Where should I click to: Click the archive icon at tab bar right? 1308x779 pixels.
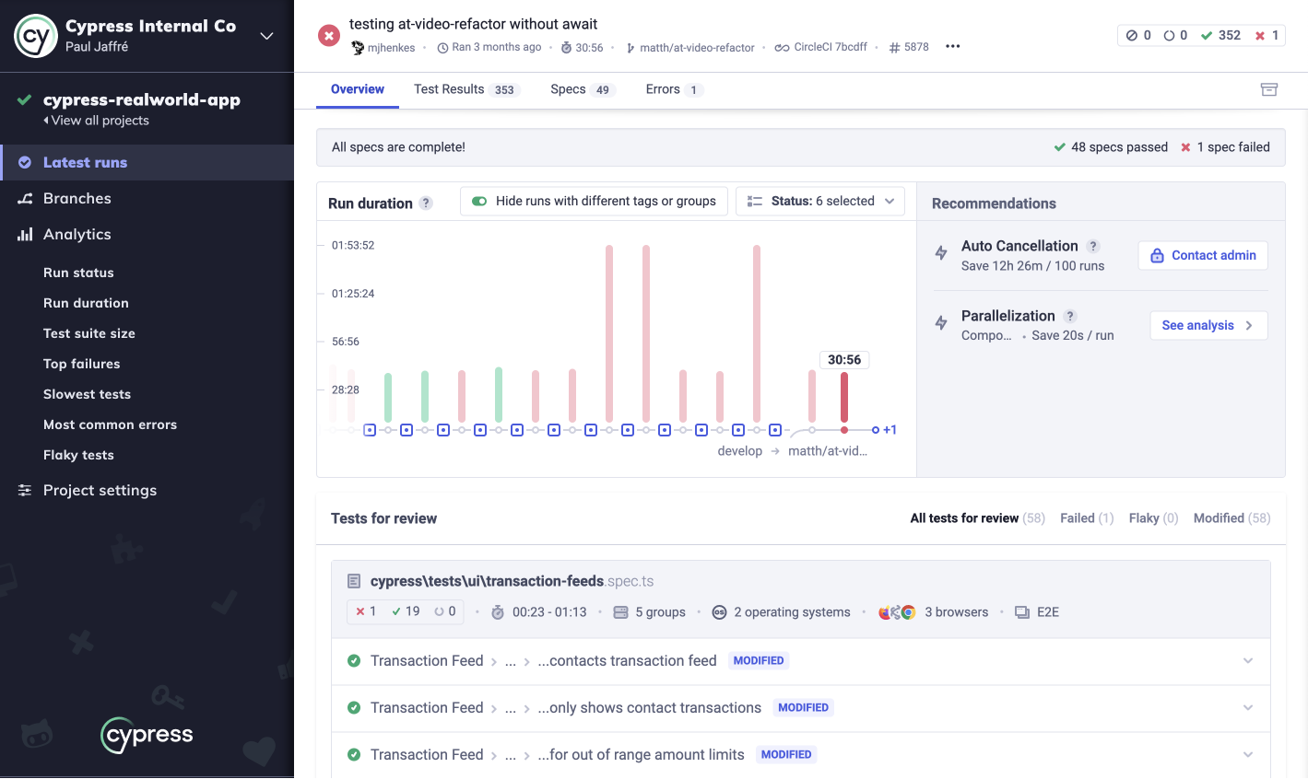[1268, 89]
